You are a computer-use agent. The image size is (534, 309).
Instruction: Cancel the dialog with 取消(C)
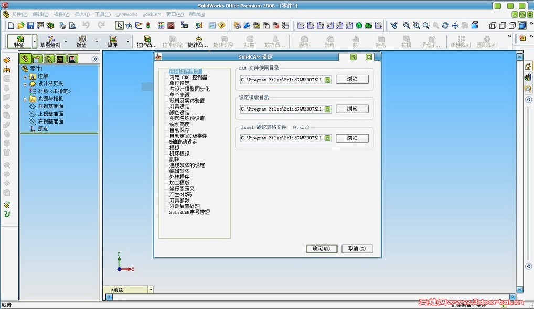[x=357, y=248]
